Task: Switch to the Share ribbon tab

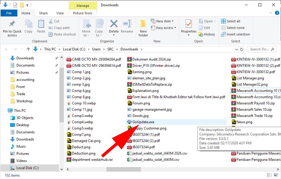Action: 43,13
